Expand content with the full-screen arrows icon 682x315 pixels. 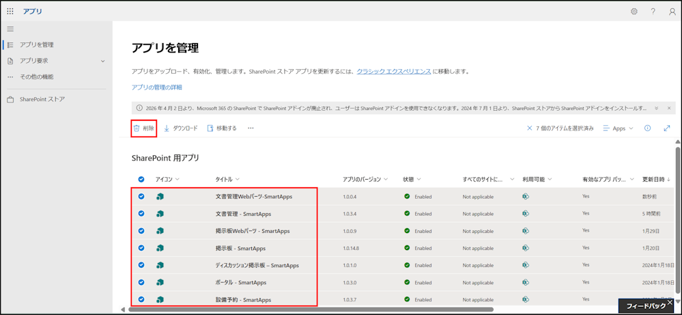click(667, 128)
